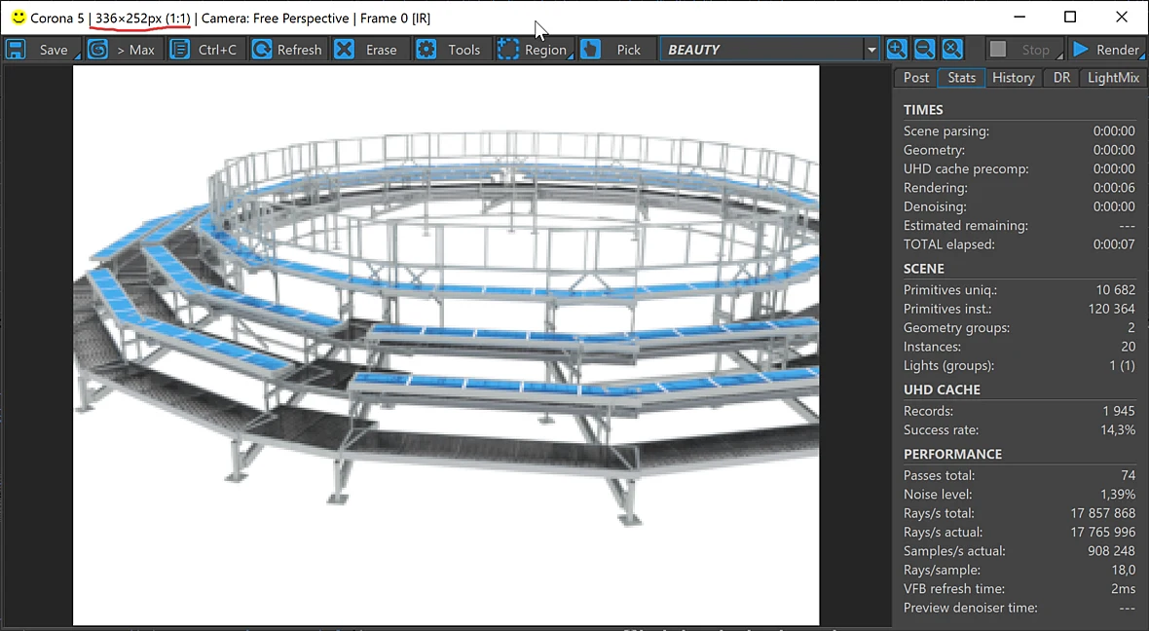Image resolution: width=1149 pixels, height=631 pixels.
Task: Zoom out of the rendered image
Action: (x=924, y=49)
